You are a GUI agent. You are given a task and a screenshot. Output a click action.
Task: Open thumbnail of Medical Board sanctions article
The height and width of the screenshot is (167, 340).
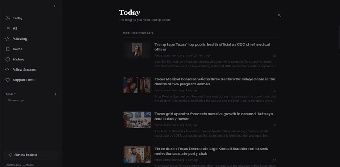(137, 85)
